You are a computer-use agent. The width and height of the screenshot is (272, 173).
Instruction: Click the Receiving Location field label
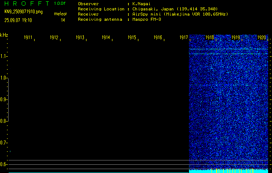click(101, 9)
